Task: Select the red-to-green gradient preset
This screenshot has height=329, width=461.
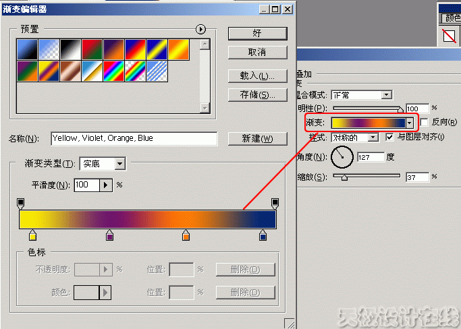Action: click(92, 50)
